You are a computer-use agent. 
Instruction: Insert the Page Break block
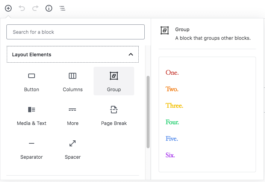coord(114,115)
